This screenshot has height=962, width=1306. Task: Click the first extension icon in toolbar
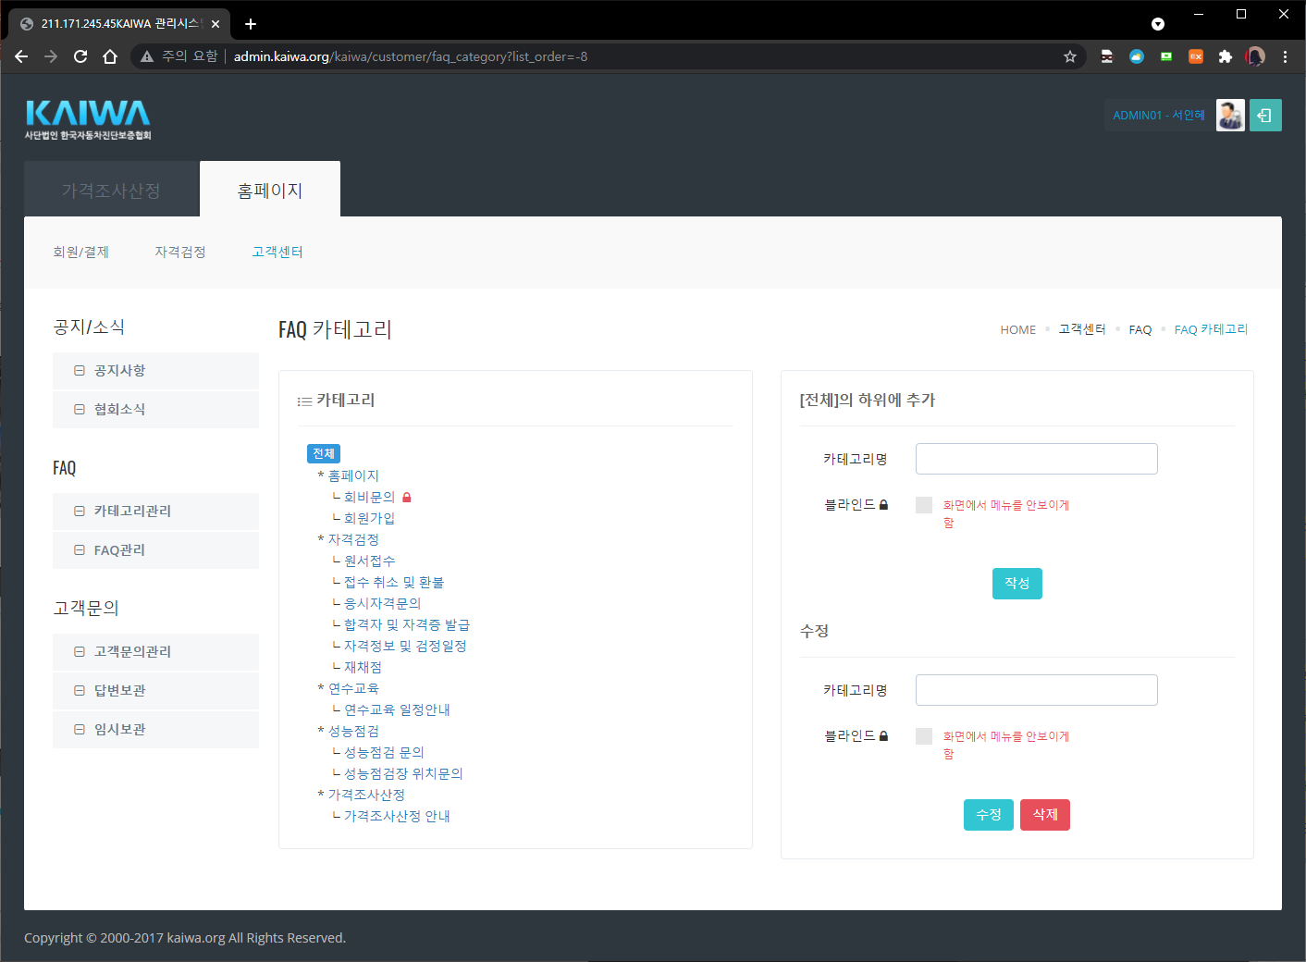click(1107, 56)
